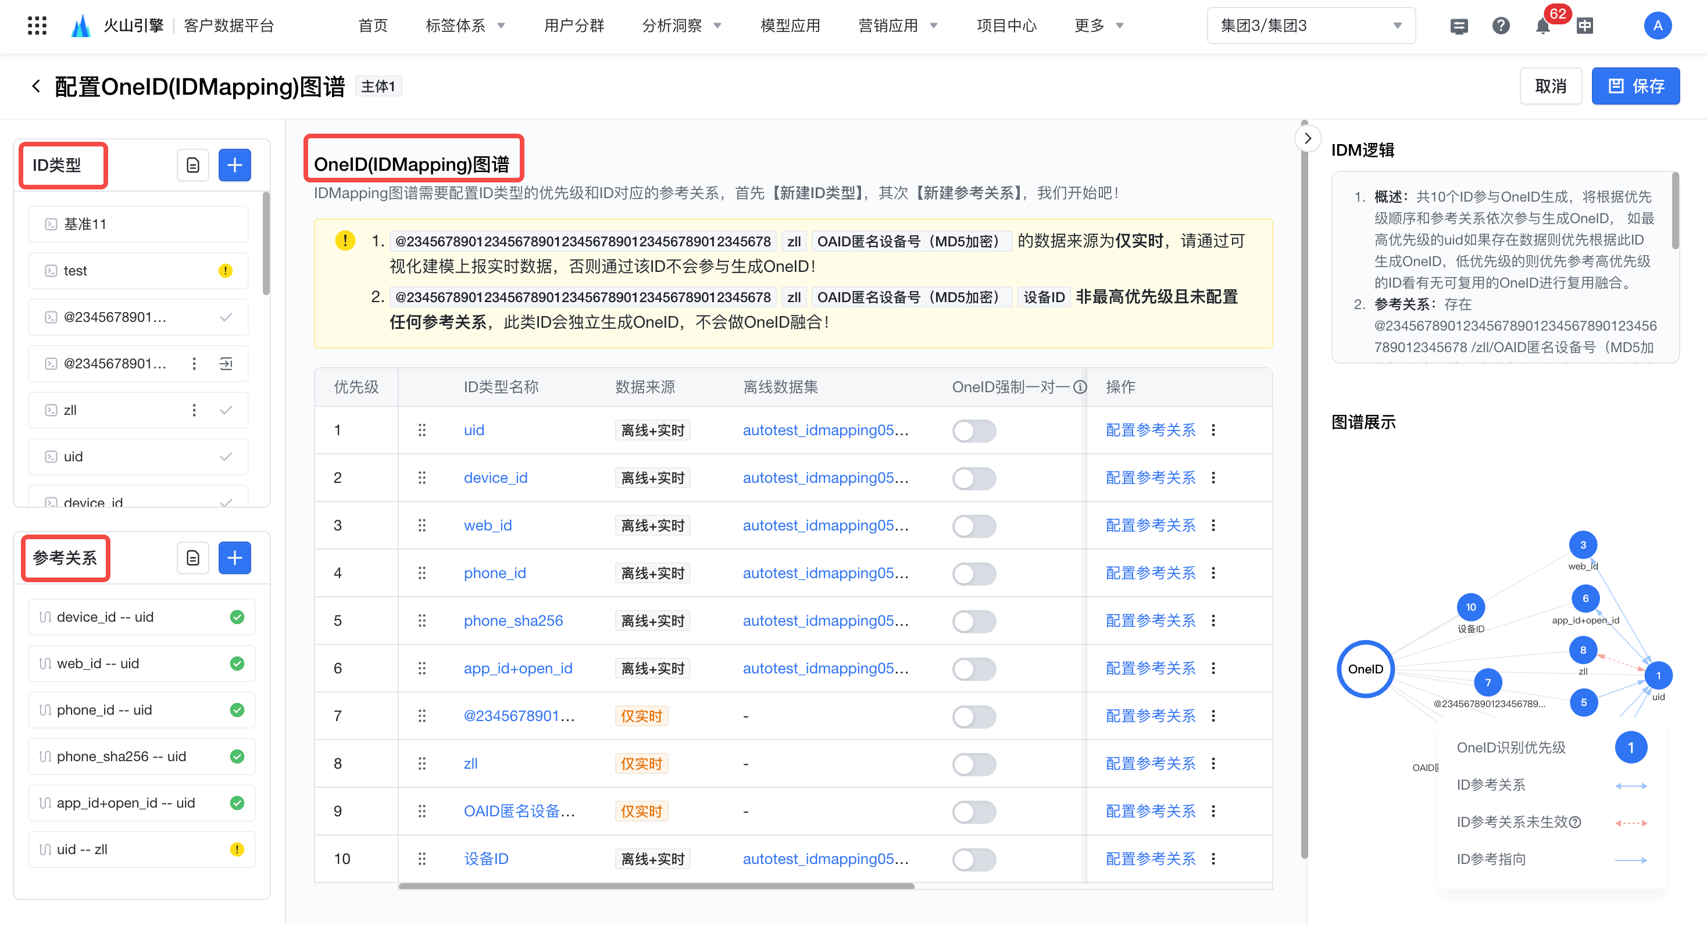1707x925 pixels.
Task: Toggle OneID one-to-one for phone_sha256 row
Action: click(x=974, y=622)
